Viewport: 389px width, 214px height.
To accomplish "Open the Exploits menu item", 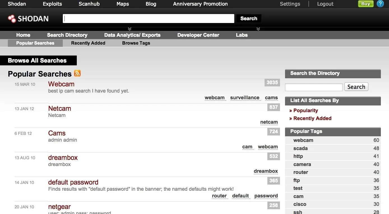I will [52, 4].
